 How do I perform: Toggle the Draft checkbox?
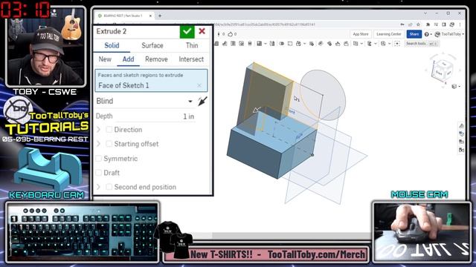pyautogui.click(x=99, y=173)
